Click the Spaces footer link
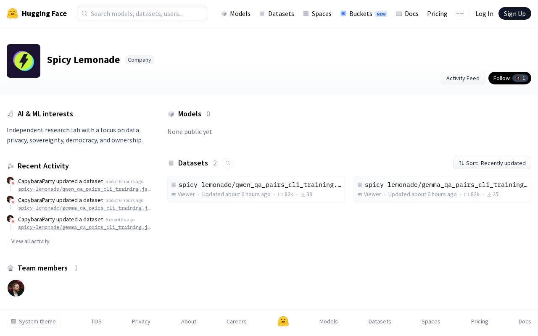Screen dimensions: 538x336 coord(431,321)
